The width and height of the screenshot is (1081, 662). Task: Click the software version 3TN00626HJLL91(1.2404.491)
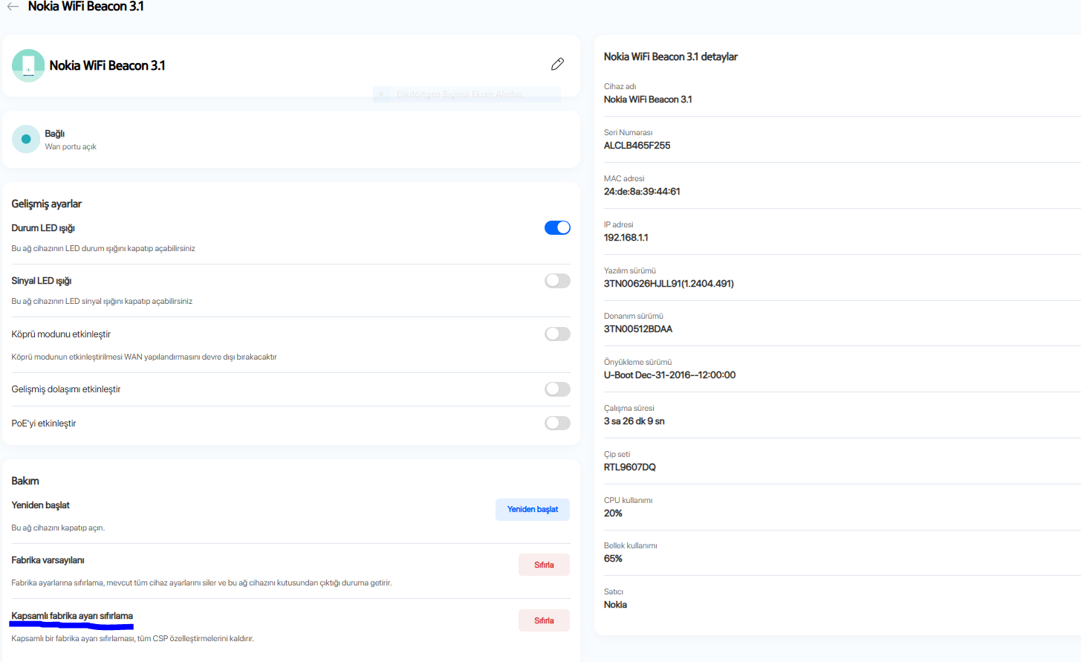click(669, 284)
